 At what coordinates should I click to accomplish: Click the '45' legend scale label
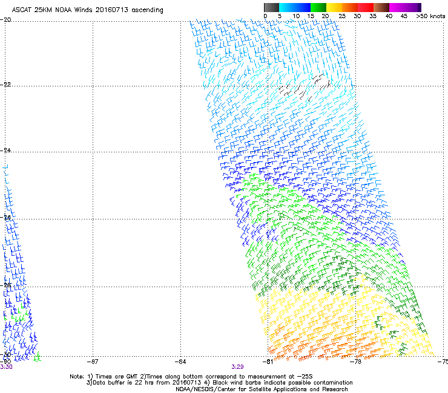pos(404,16)
